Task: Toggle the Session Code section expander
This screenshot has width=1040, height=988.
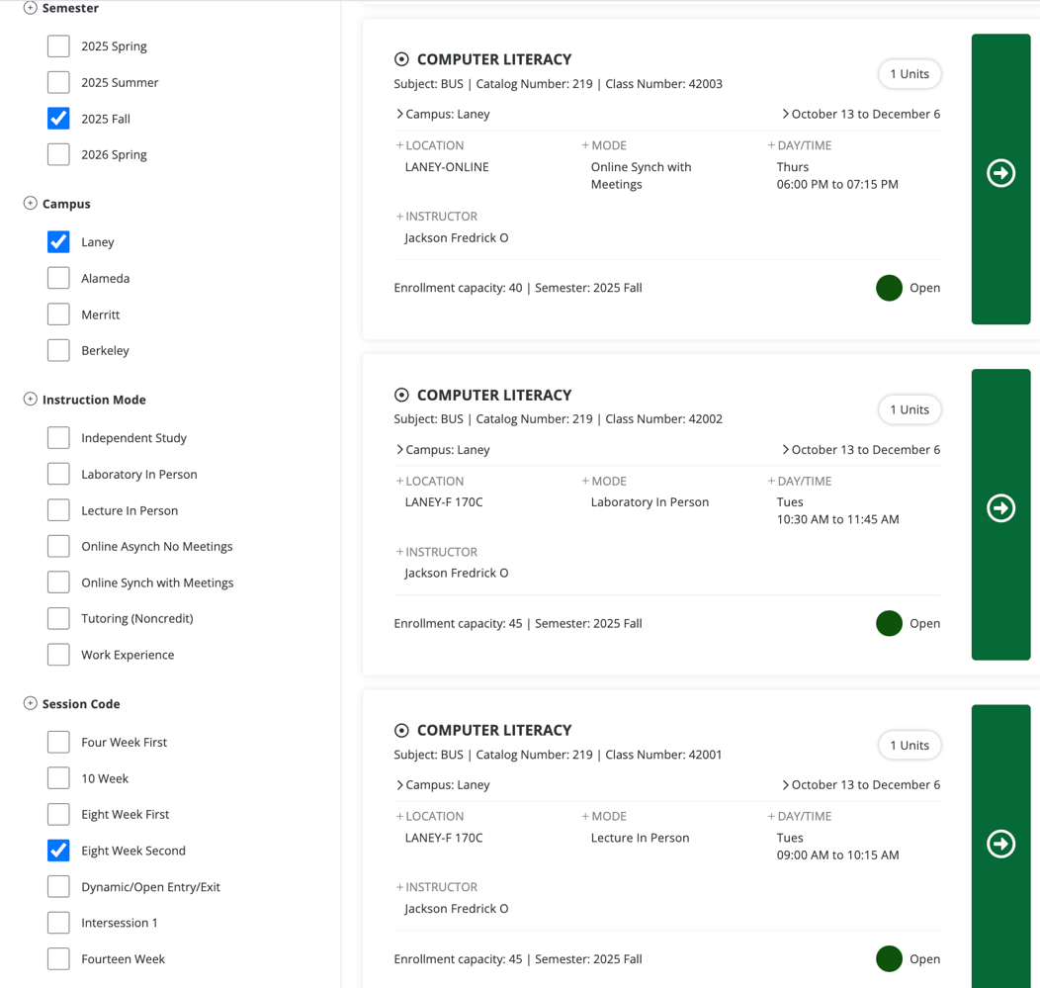Action: pos(30,703)
